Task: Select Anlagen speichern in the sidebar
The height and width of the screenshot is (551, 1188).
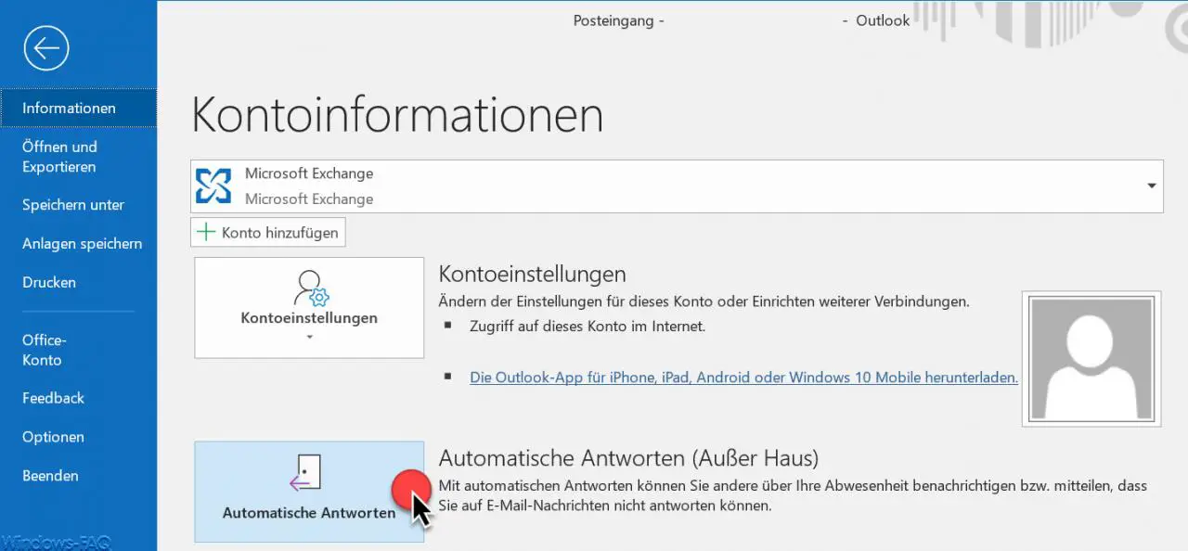Action: point(79,244)
